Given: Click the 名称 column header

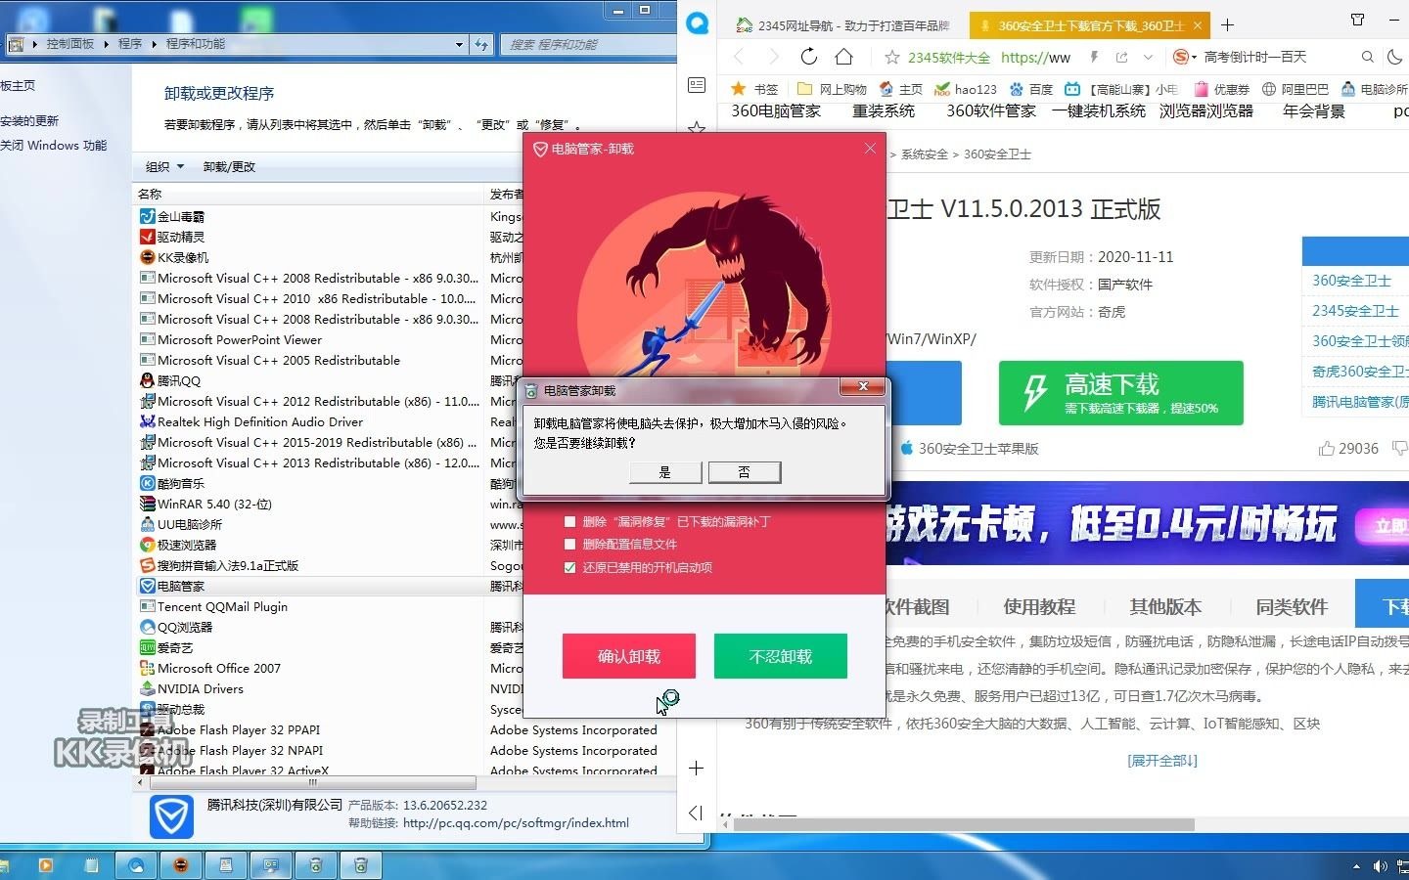Looking at the screenshot, I should [308, 194].
